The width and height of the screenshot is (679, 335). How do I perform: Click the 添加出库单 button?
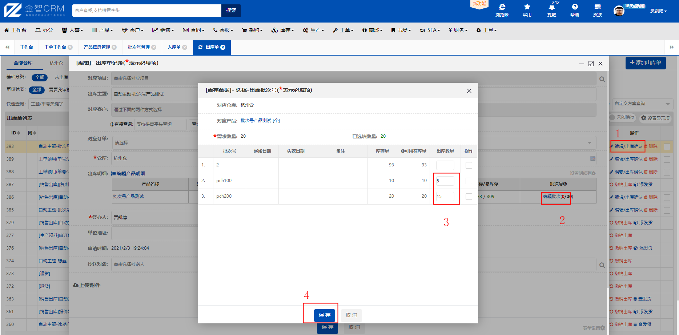coord(646,63)
